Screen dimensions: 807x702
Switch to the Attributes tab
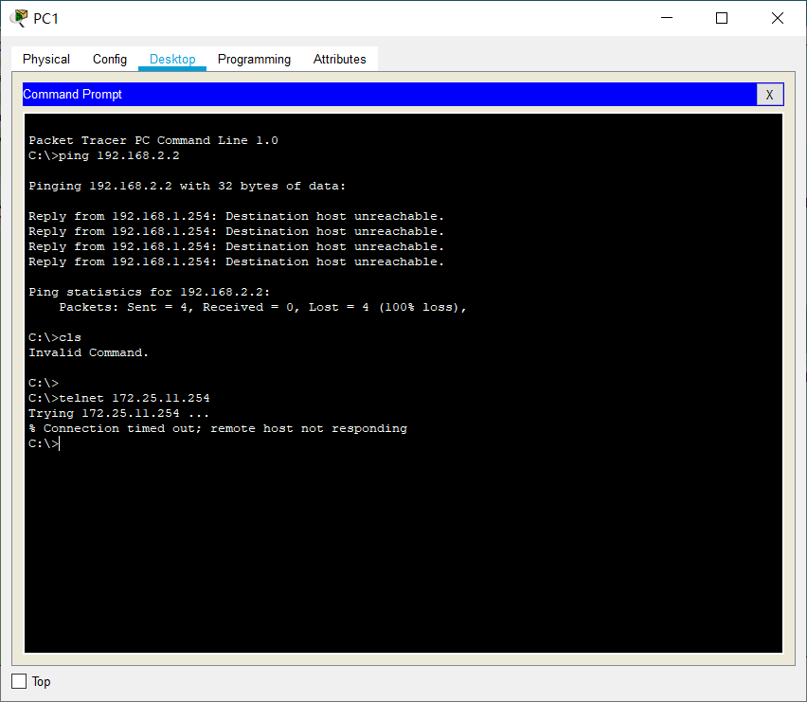point(340,59)
